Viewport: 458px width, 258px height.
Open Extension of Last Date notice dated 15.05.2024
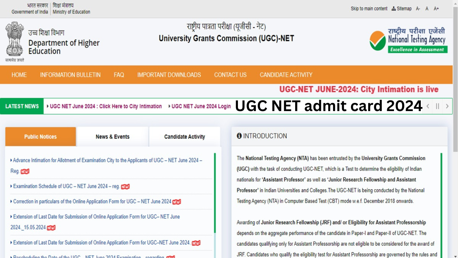(x=95, y=222)
